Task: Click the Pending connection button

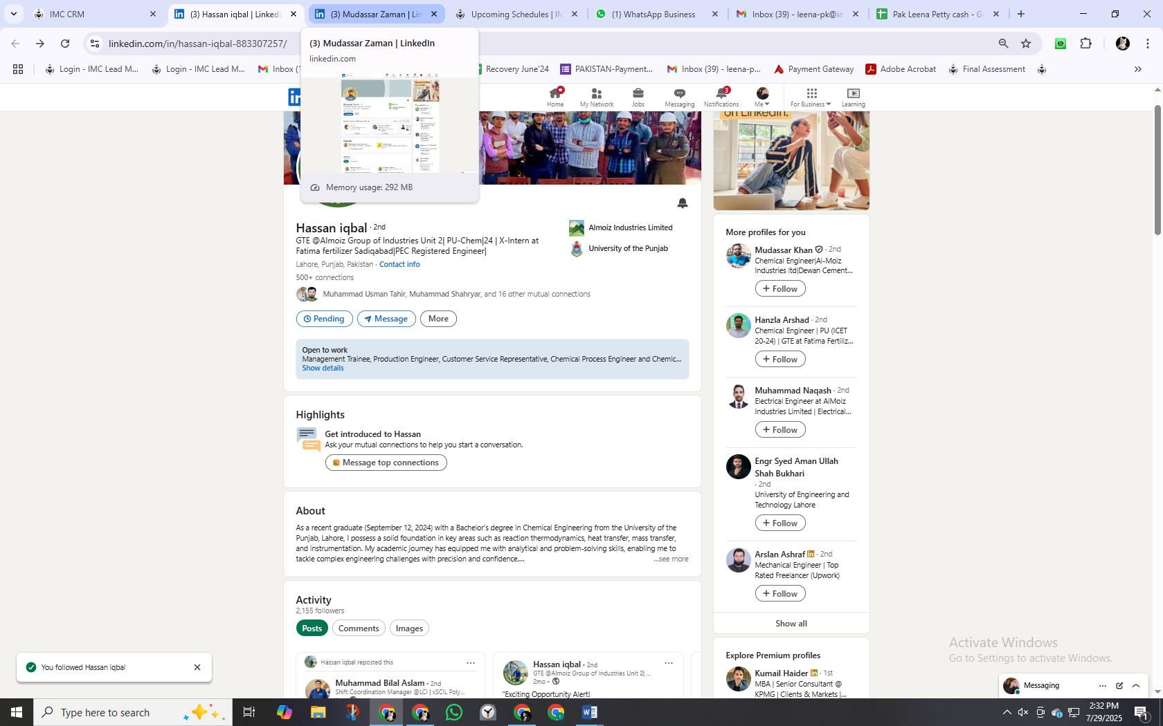Action: point(324,319)
